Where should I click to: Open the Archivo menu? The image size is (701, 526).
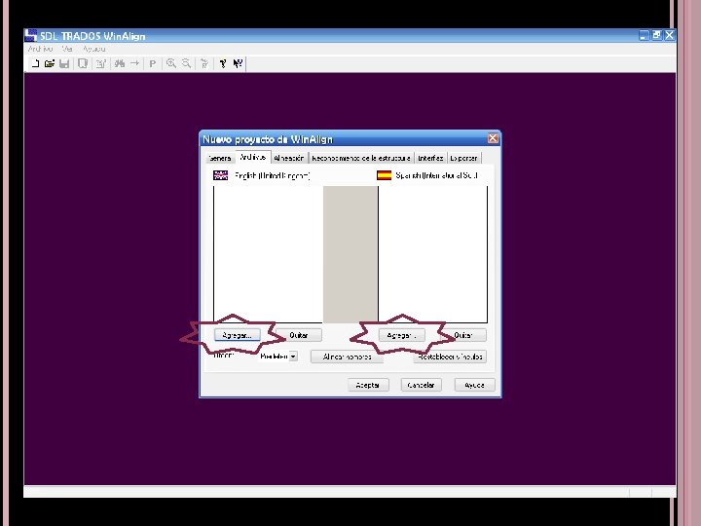[40, 49]
